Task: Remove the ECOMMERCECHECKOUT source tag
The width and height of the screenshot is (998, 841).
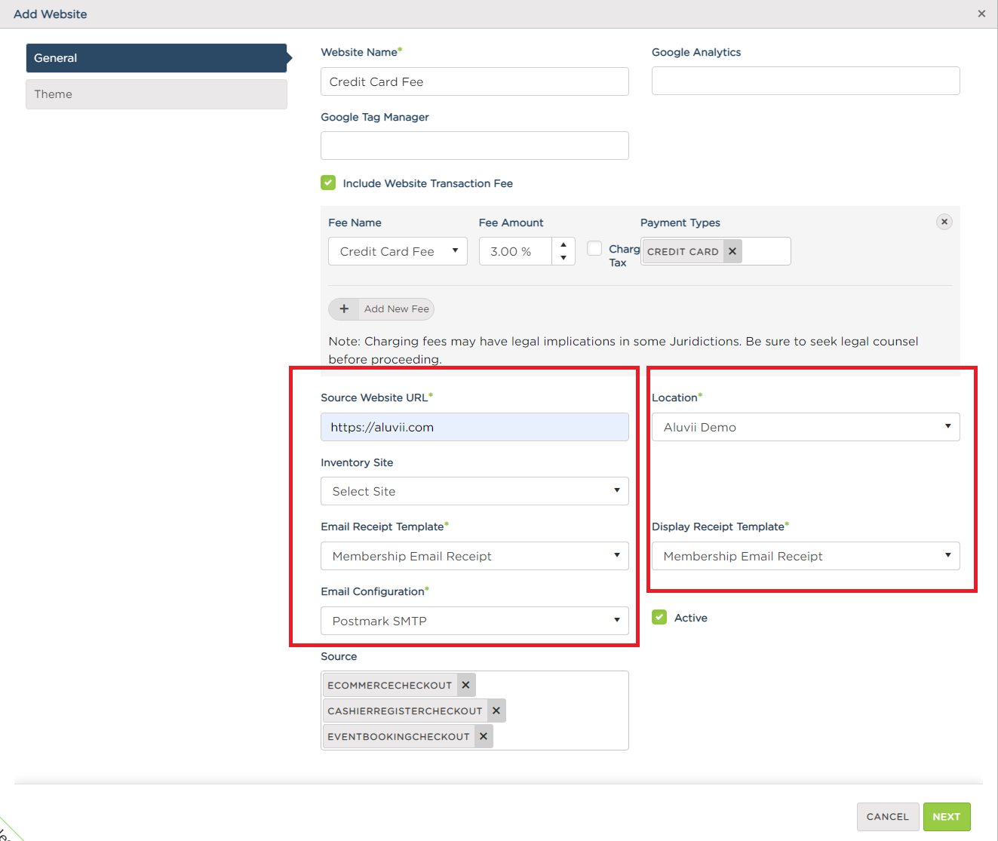Action: (466, 685)
